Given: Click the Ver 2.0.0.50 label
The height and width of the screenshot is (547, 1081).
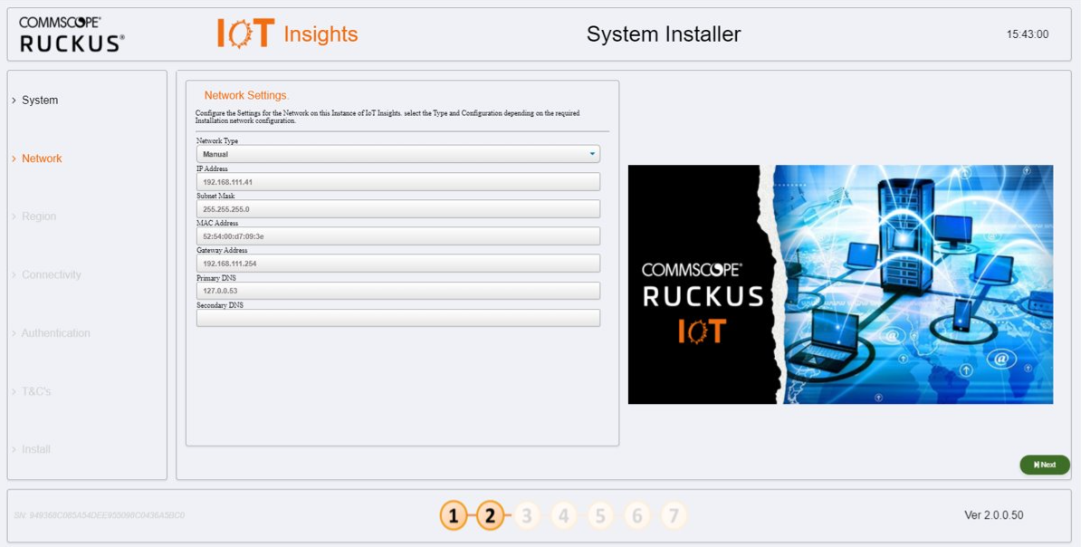Looking at the screenshot, I should (x=993, y=515).
